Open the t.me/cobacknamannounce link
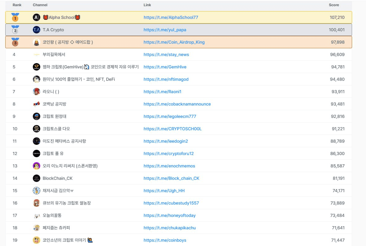366x246 pixels. tap(177, 104)
